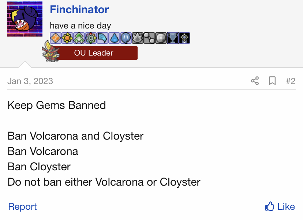Viewport: 303px width, 220px height.
Task: Open the #2 post permalink
Action: [291, 81]
